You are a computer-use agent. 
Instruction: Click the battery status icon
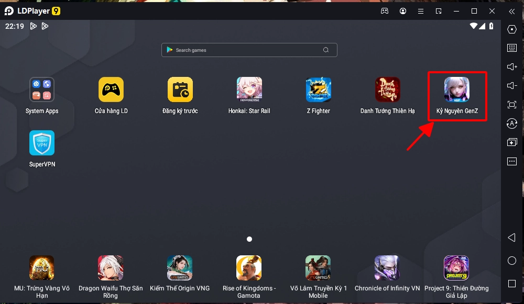point(492,26)
